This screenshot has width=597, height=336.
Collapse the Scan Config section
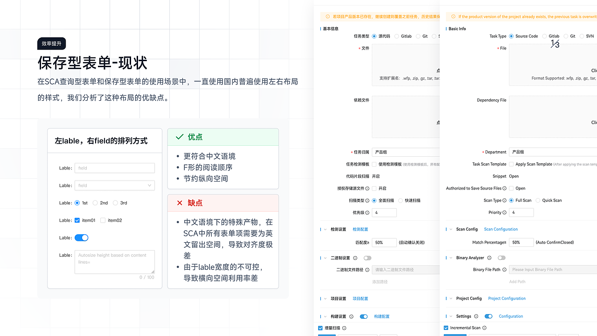tap(451, 230)
